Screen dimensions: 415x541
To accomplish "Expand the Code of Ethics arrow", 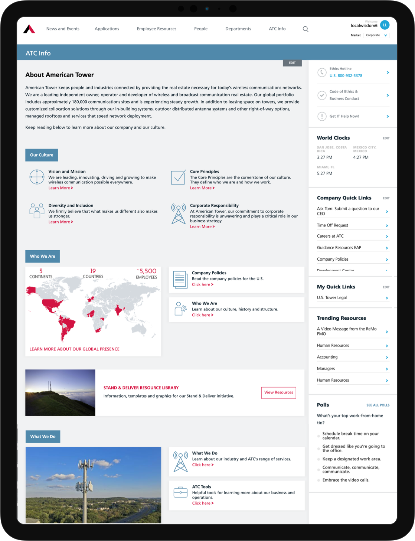I will (388, 95).
